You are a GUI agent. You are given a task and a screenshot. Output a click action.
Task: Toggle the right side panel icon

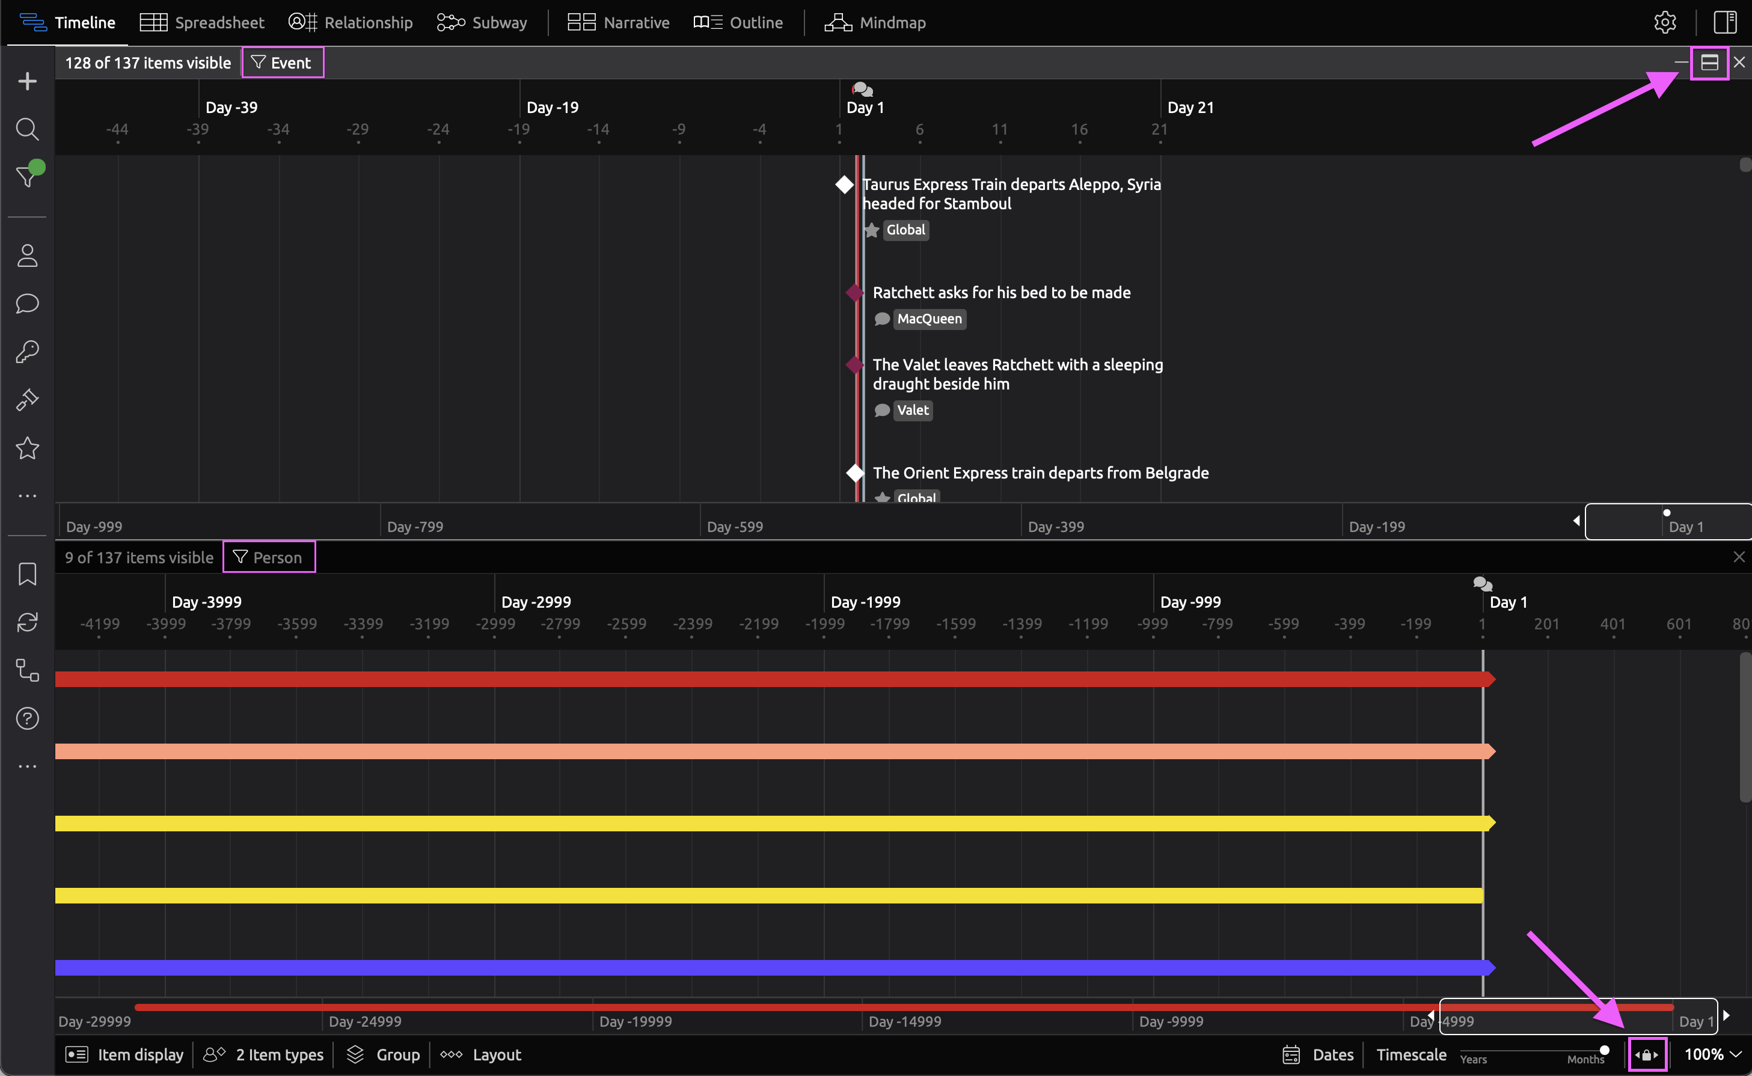click(1725, 23)
